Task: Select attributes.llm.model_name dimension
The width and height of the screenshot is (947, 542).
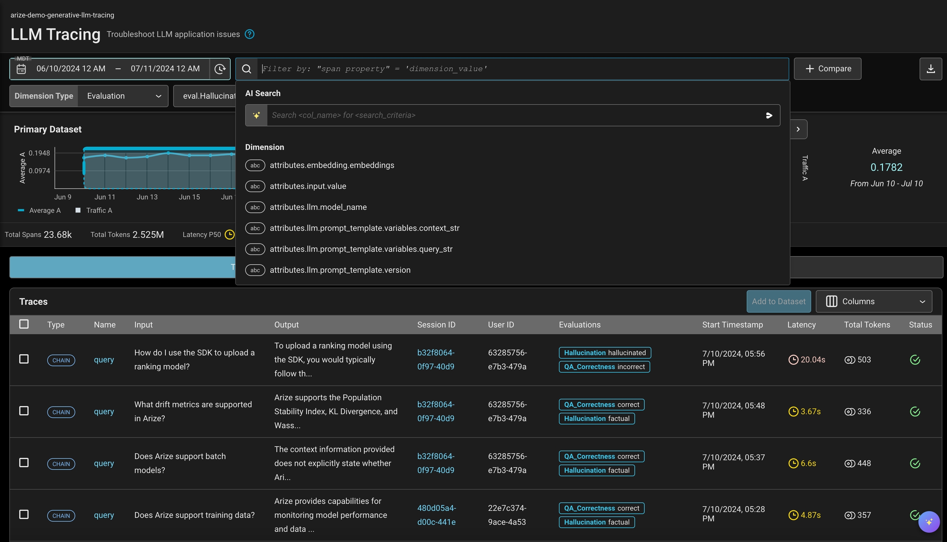Action: tap(318, 207)
